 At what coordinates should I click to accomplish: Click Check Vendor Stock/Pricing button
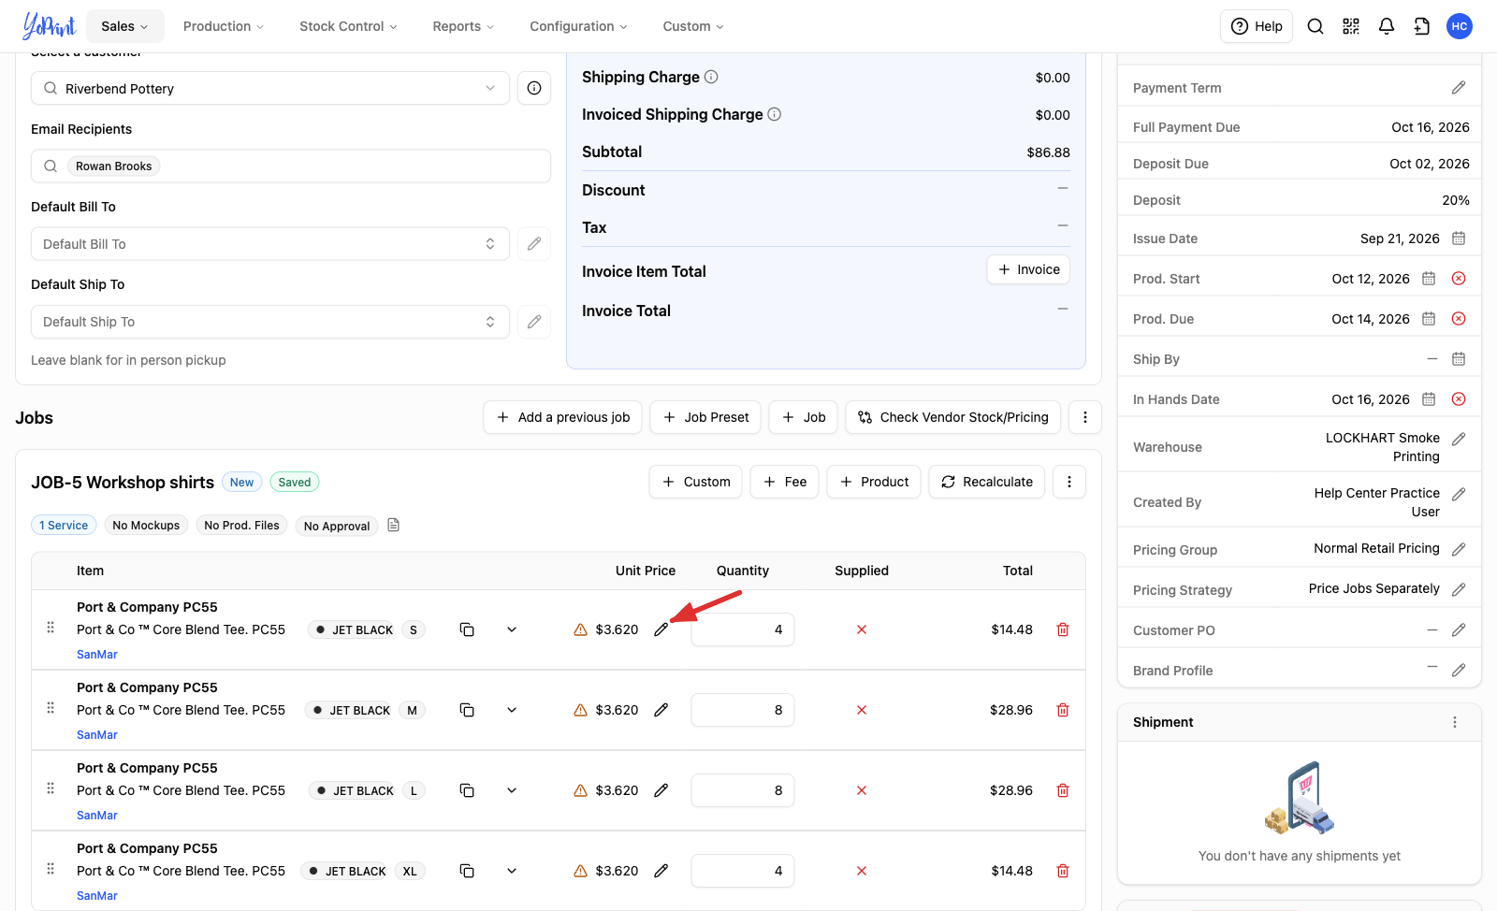952,417
